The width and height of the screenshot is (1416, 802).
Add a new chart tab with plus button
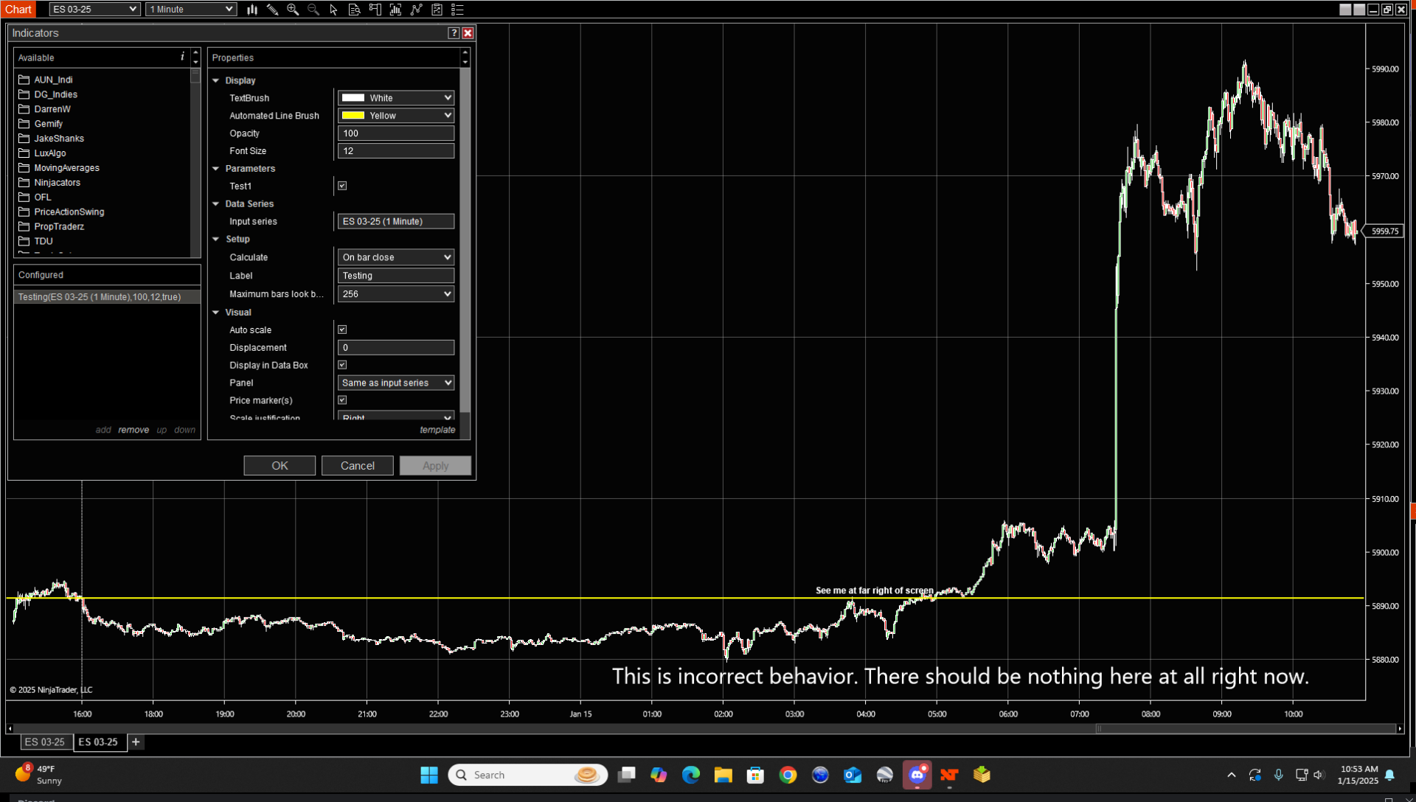coord(136,742)
